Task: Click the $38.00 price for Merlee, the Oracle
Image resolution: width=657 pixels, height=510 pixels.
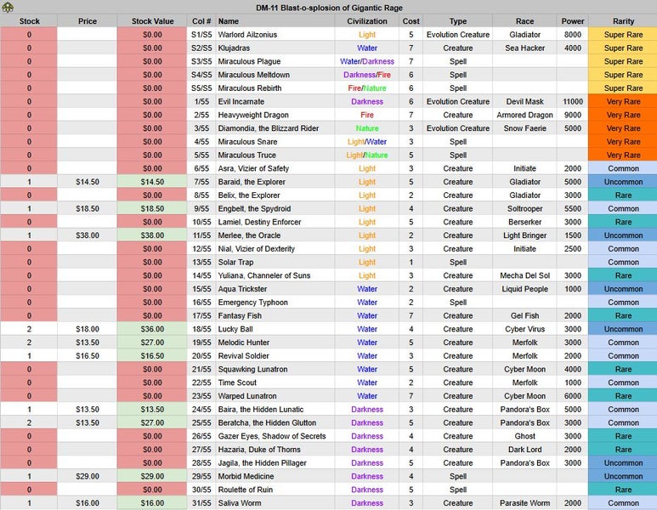Action: (x=88, y=235)
